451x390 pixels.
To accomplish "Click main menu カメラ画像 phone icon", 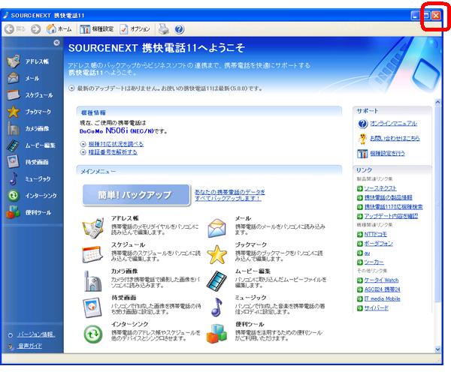I will (92, 281).
